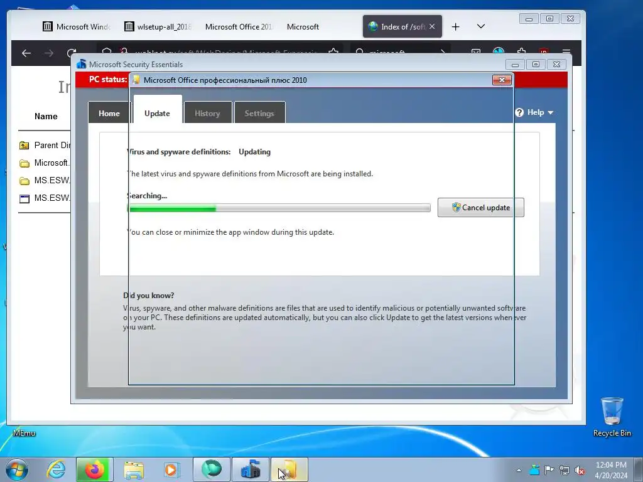
Task: Click the Security Essentials title bar icon
Action: 81,65
